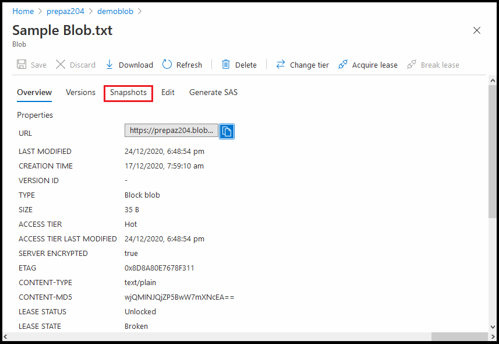Close the Sample Blob.txt blade
Screen dimensions: 499x344
click(x=477, y=30)
